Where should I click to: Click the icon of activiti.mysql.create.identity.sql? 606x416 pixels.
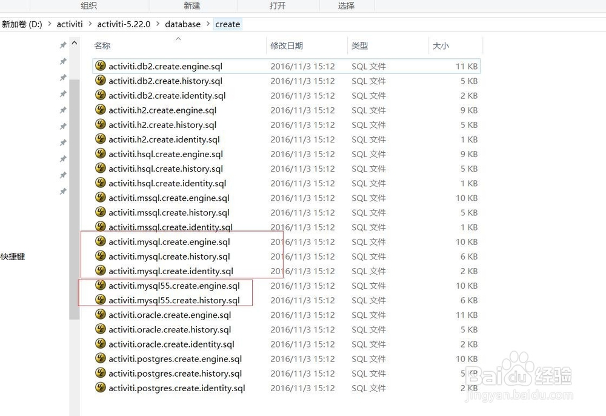(101, 270)
